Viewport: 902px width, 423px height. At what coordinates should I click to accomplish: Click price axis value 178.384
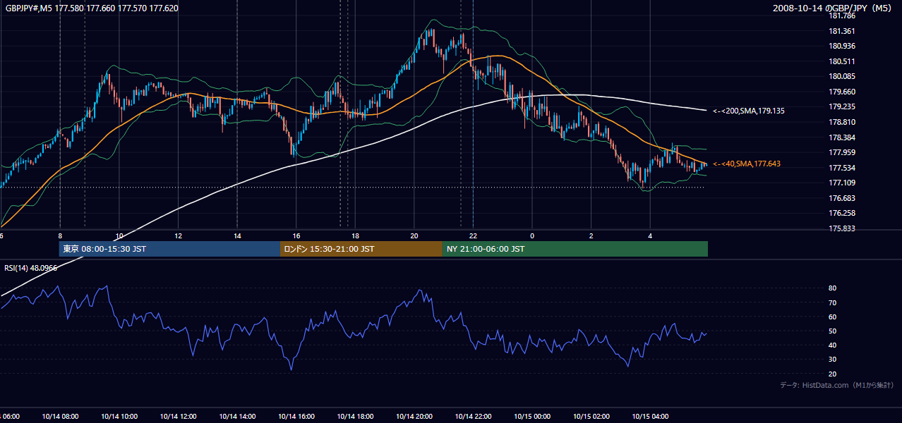[843, 137]
